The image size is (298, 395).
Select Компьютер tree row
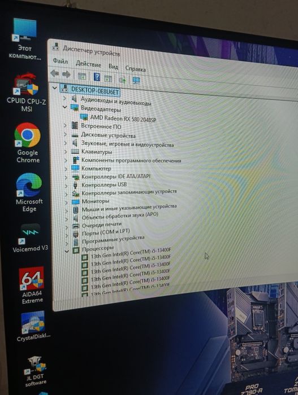(x=96, y=168)
